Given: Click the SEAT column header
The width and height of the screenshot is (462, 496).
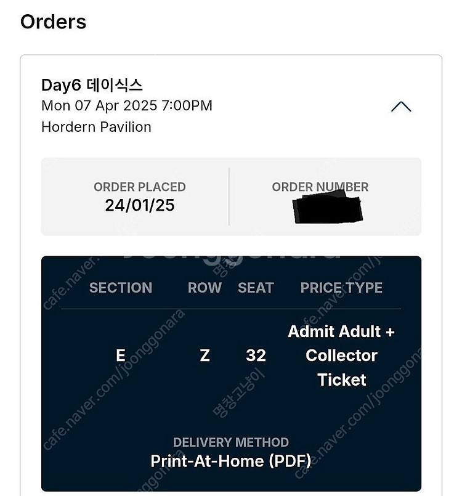Looking at the screenshot, I should [256, 288].
